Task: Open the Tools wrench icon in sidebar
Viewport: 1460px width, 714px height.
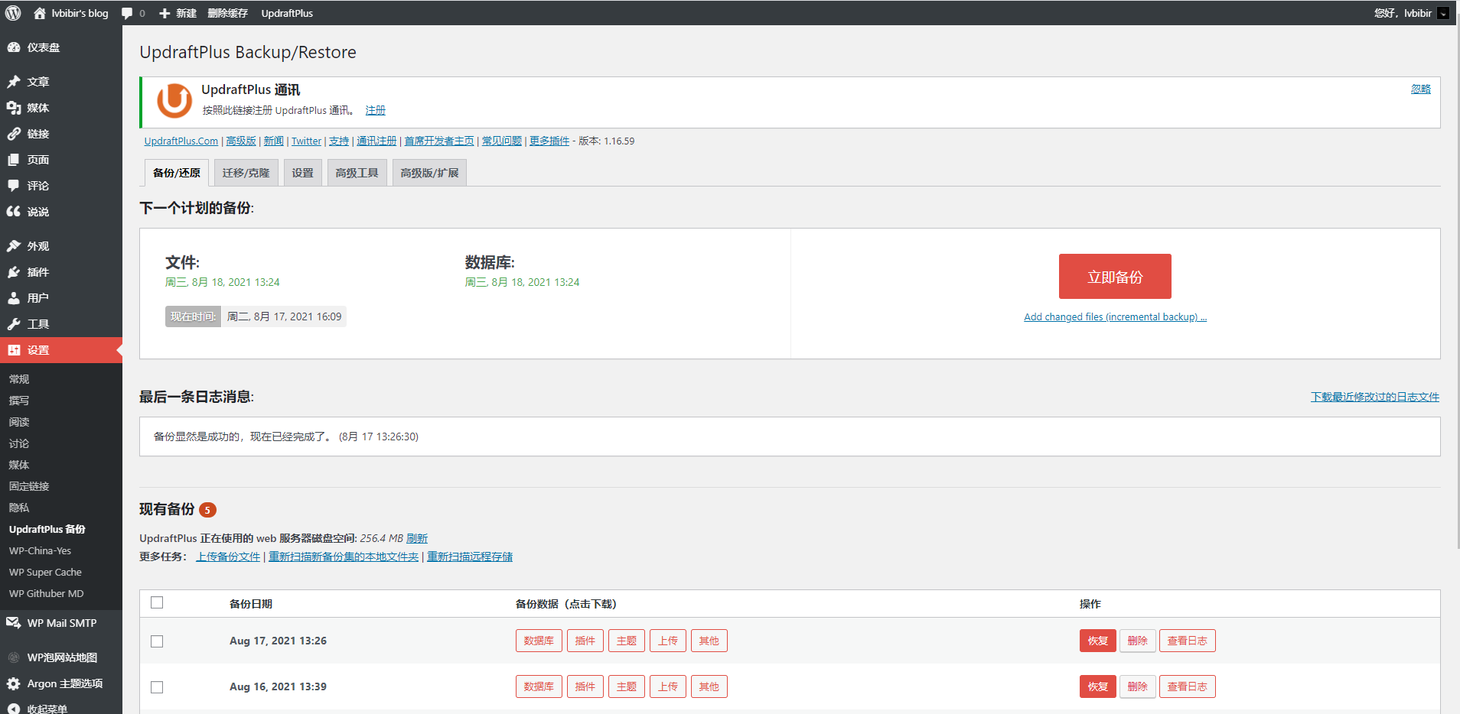Action: (14, 324)
